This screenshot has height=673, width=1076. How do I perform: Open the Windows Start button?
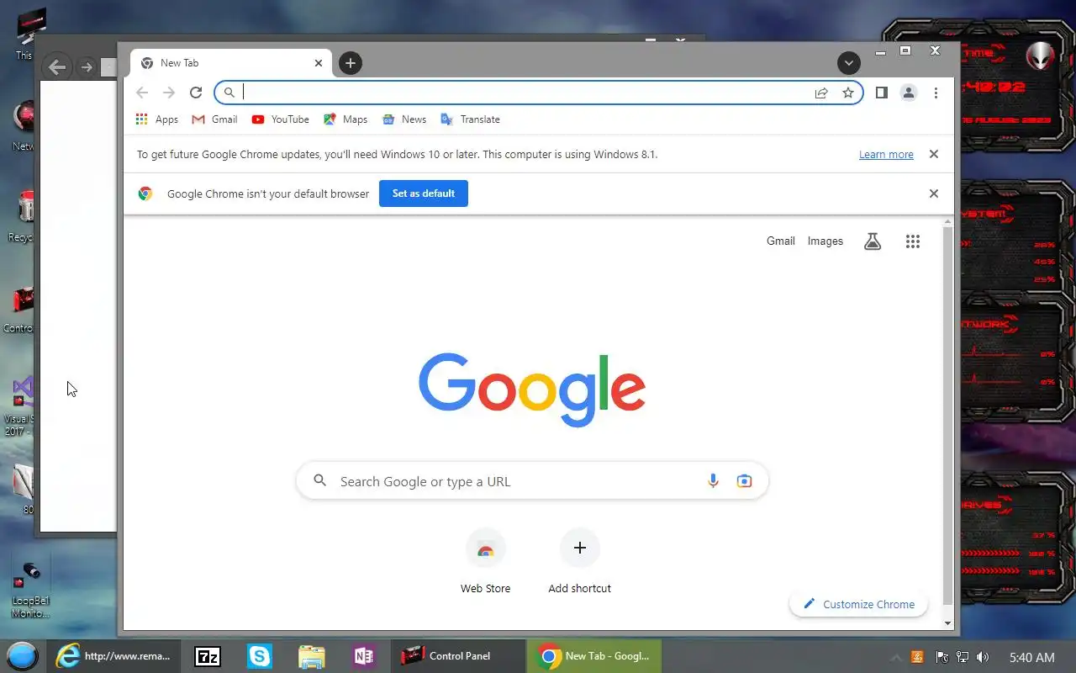pos(22,656)
